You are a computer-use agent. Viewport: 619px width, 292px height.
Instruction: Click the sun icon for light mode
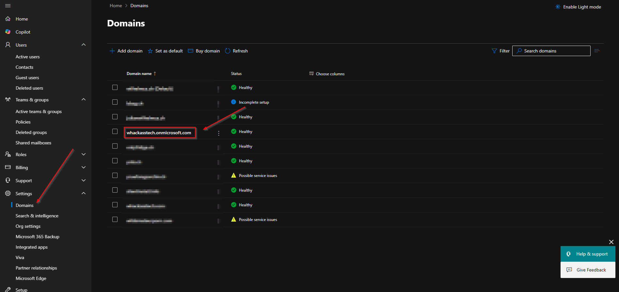click(x=558, y=7)
